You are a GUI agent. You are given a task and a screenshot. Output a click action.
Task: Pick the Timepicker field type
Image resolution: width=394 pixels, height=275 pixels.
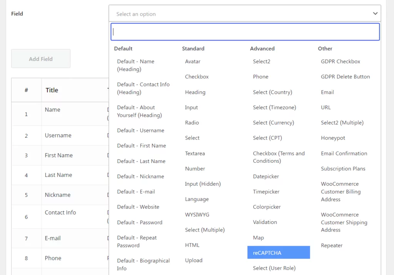266,192
